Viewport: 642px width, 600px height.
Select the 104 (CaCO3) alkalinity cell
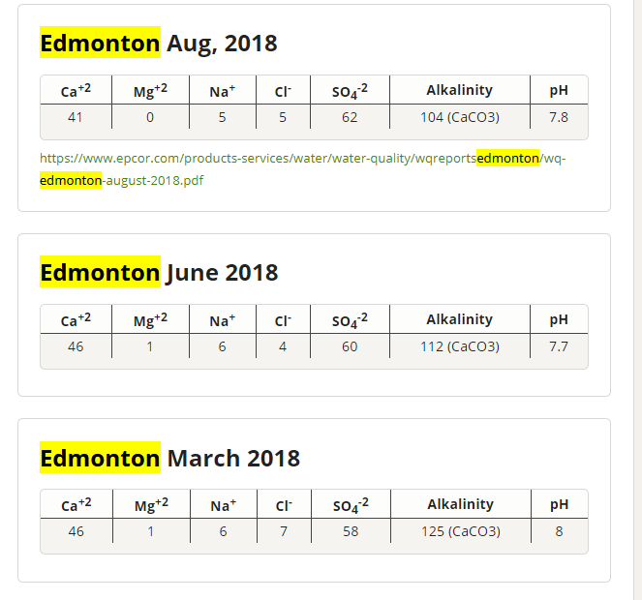(x=459, y=117)
